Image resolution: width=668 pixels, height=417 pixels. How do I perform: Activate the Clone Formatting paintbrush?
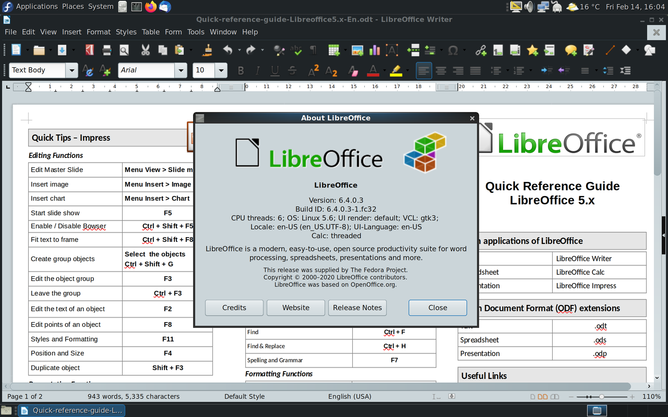tap(208, 50)
